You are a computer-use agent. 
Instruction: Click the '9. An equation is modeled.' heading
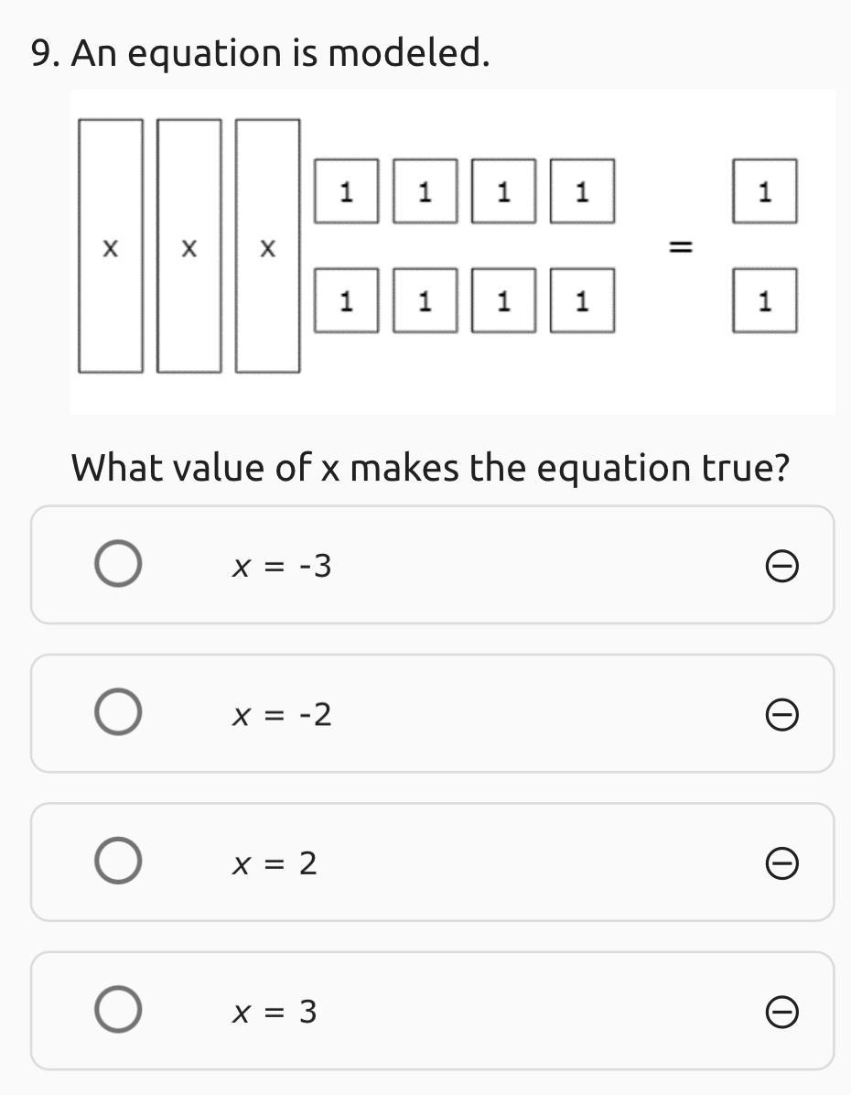pyautogui.click(x=261, y=53)
